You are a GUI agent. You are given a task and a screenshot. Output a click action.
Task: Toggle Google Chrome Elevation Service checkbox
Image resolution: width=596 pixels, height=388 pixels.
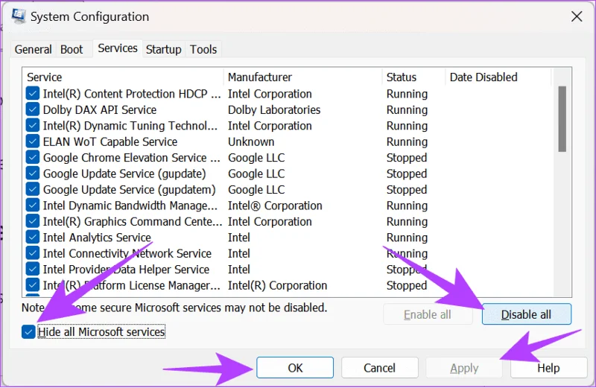click(x=33, y=157)
